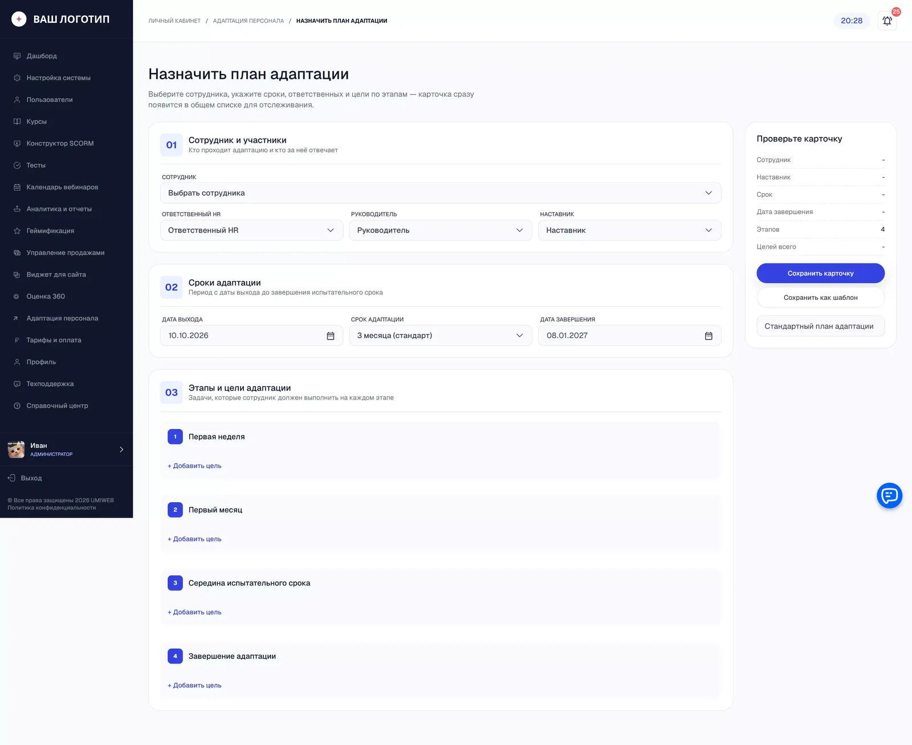912x745 pixels.
Task: Add a goal under Первая неделя
Action: click(x=194, y=466)
